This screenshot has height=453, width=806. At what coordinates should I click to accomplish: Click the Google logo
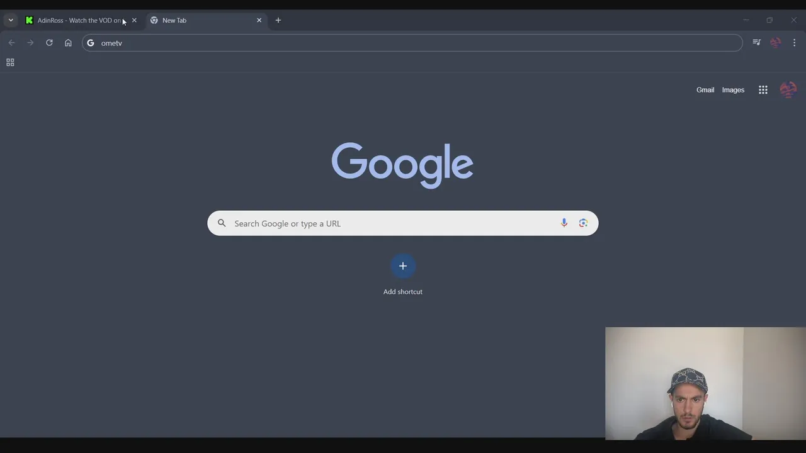pyautogui.click(x=402, y=165)
